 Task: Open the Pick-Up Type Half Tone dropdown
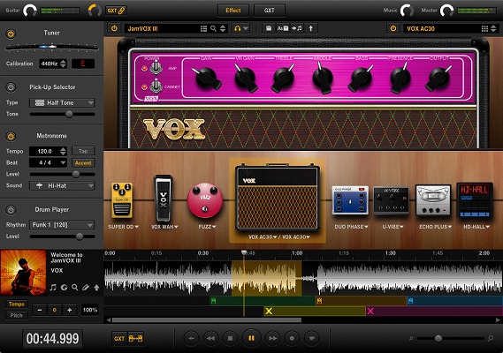[x=62, y=103]
